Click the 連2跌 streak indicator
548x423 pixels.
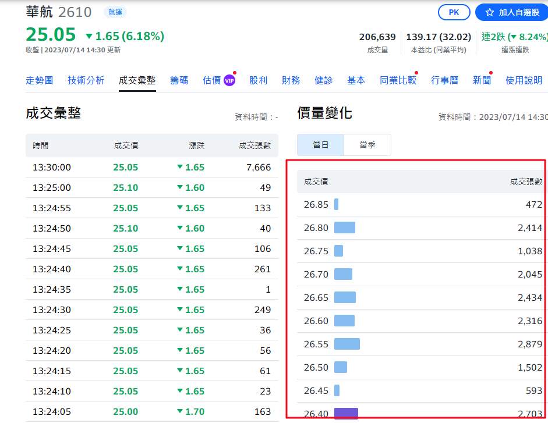[x=514, y=37]
